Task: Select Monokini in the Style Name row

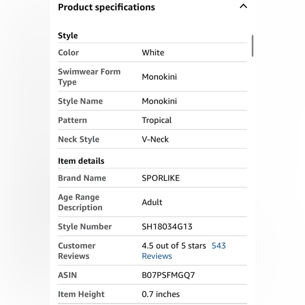Action: click(159, 101)
